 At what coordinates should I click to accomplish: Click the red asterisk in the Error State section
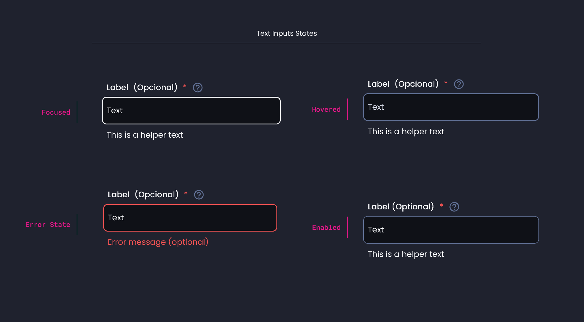click(186, 194)
